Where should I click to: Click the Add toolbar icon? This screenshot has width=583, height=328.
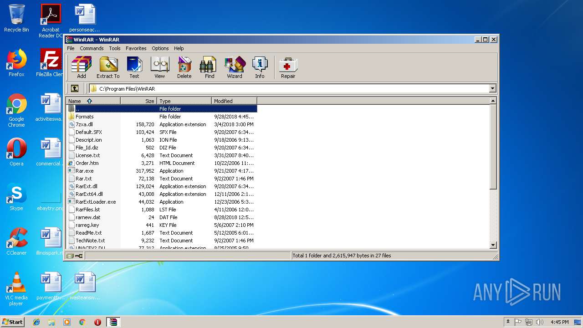click(82, 67)
